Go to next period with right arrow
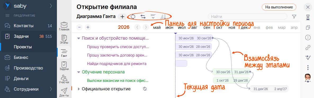The image size is (314, 98). (x=146, y=27)
